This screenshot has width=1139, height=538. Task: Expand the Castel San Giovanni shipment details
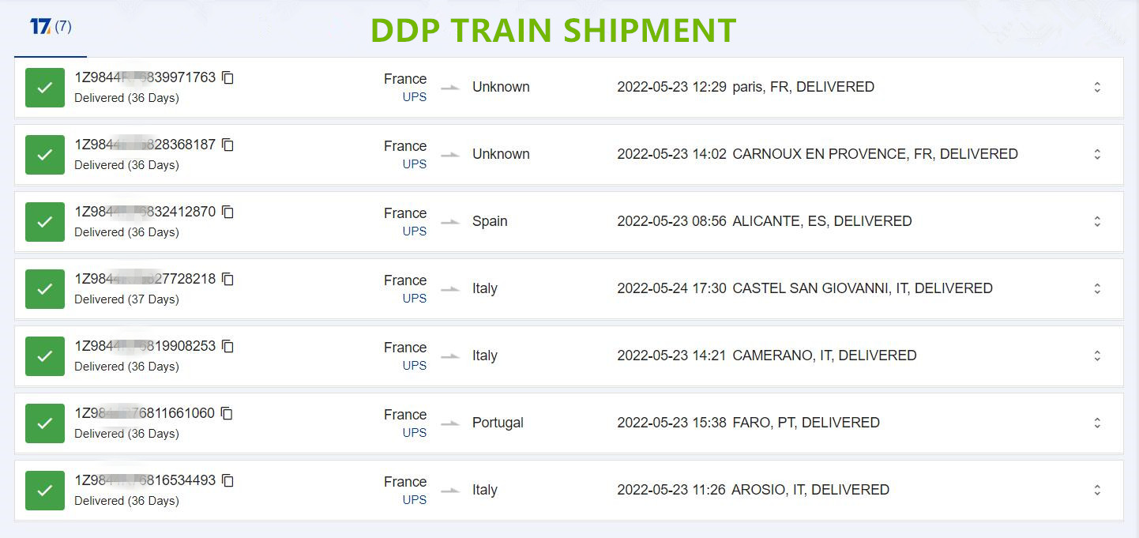pos(1097,288)
